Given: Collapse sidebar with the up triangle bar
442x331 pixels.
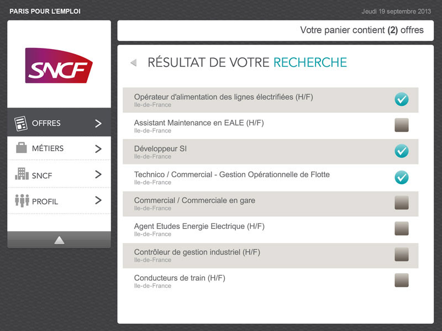Looking at the screenshot, I should click(59, 240).
